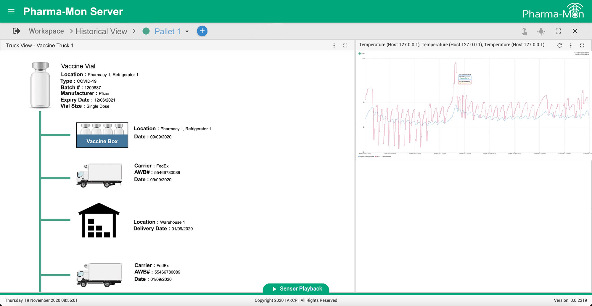The image size is (592, 306).
Task: Maximize the Truck View panel
Action: (x=345, y=46)
